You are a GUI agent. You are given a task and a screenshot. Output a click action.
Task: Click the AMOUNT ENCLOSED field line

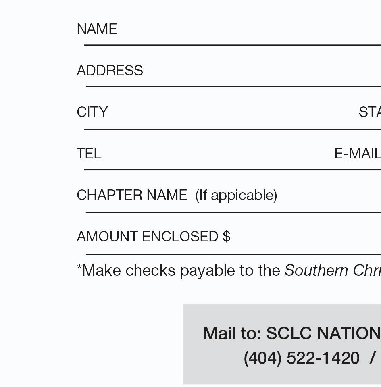pyautogui.click(x=233, y=254)
